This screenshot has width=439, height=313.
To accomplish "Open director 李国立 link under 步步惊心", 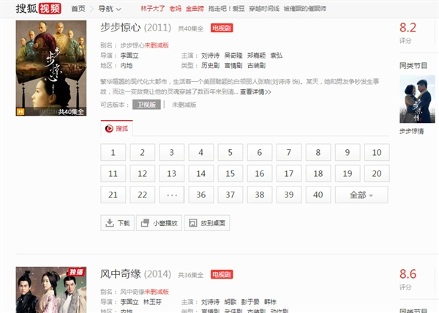I will (x=130, y=56).
